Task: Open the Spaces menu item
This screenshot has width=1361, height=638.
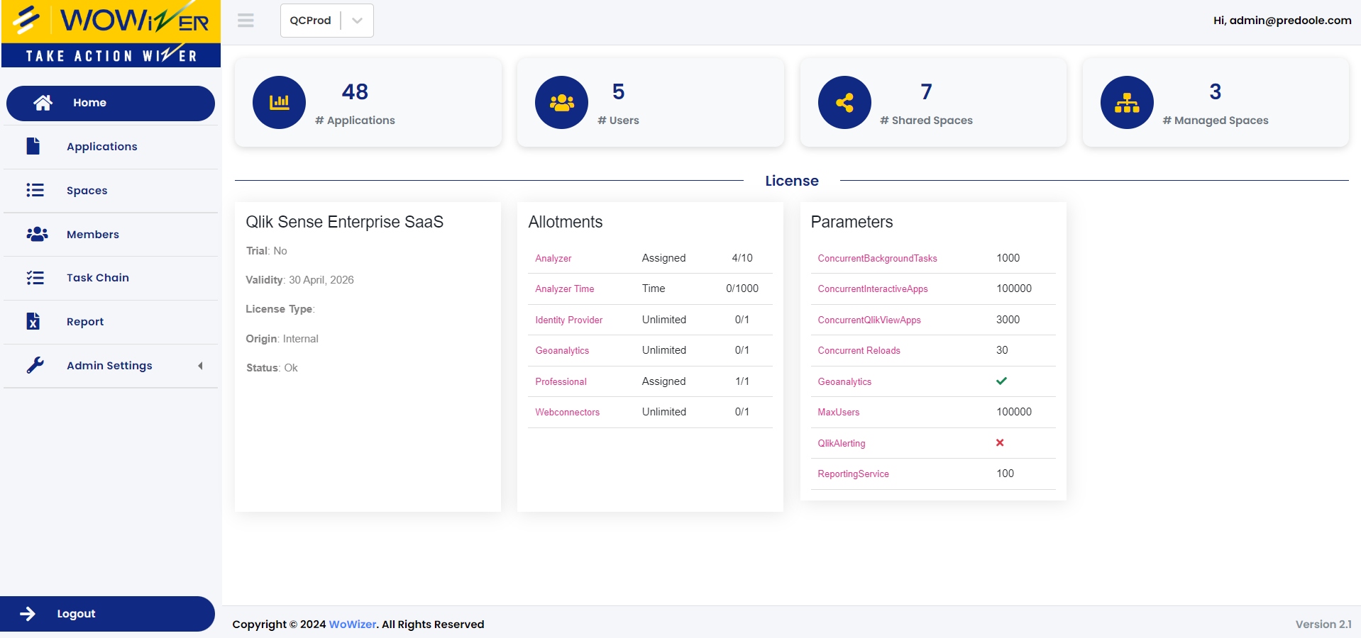Action: coord(111,191)
